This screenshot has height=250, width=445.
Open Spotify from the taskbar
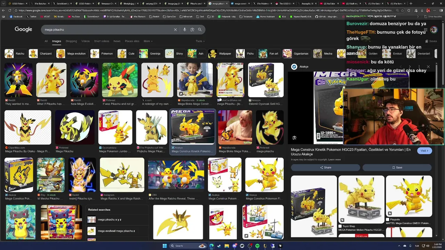(x=257, y=246)
